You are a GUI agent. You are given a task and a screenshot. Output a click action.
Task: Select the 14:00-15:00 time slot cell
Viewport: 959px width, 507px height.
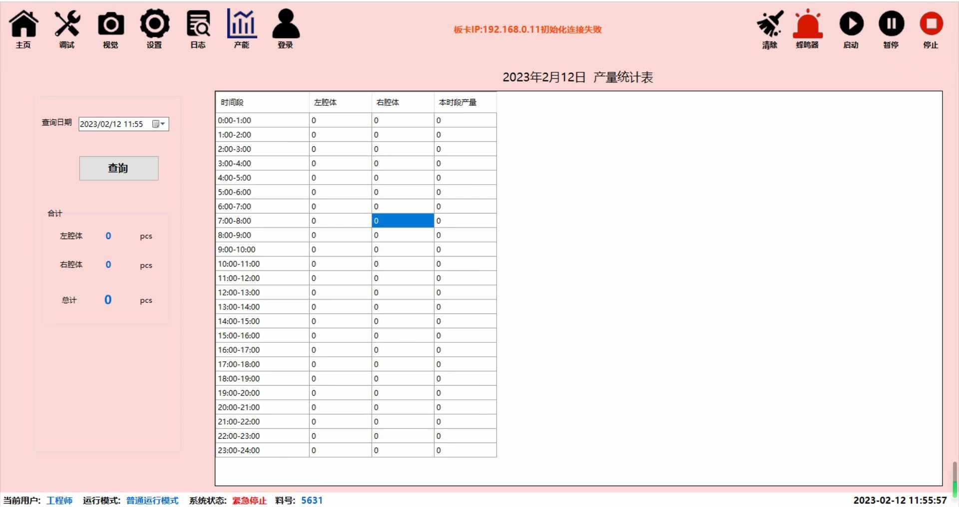click(262, 321)
